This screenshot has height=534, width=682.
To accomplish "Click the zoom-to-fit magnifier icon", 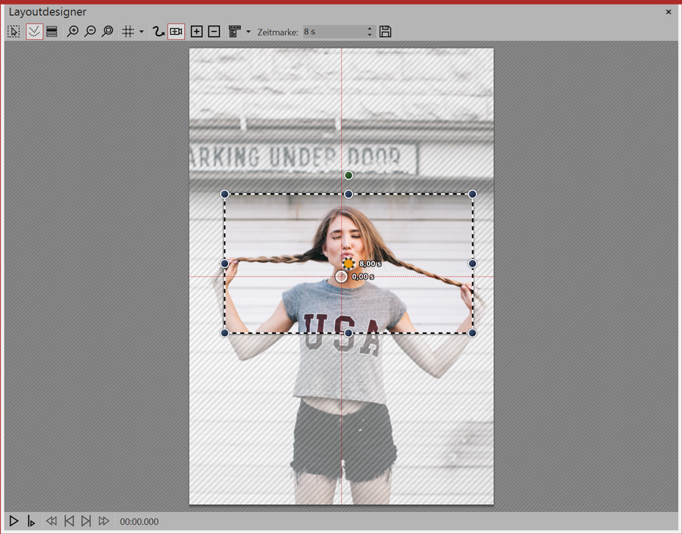I will tap(108, 32).
